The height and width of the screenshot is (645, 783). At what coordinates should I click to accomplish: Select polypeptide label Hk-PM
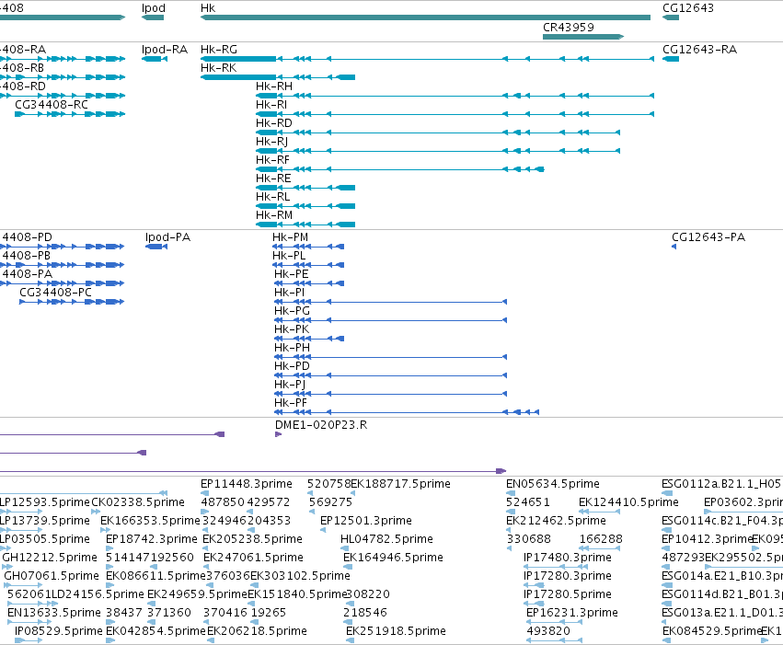click(290, 237)
